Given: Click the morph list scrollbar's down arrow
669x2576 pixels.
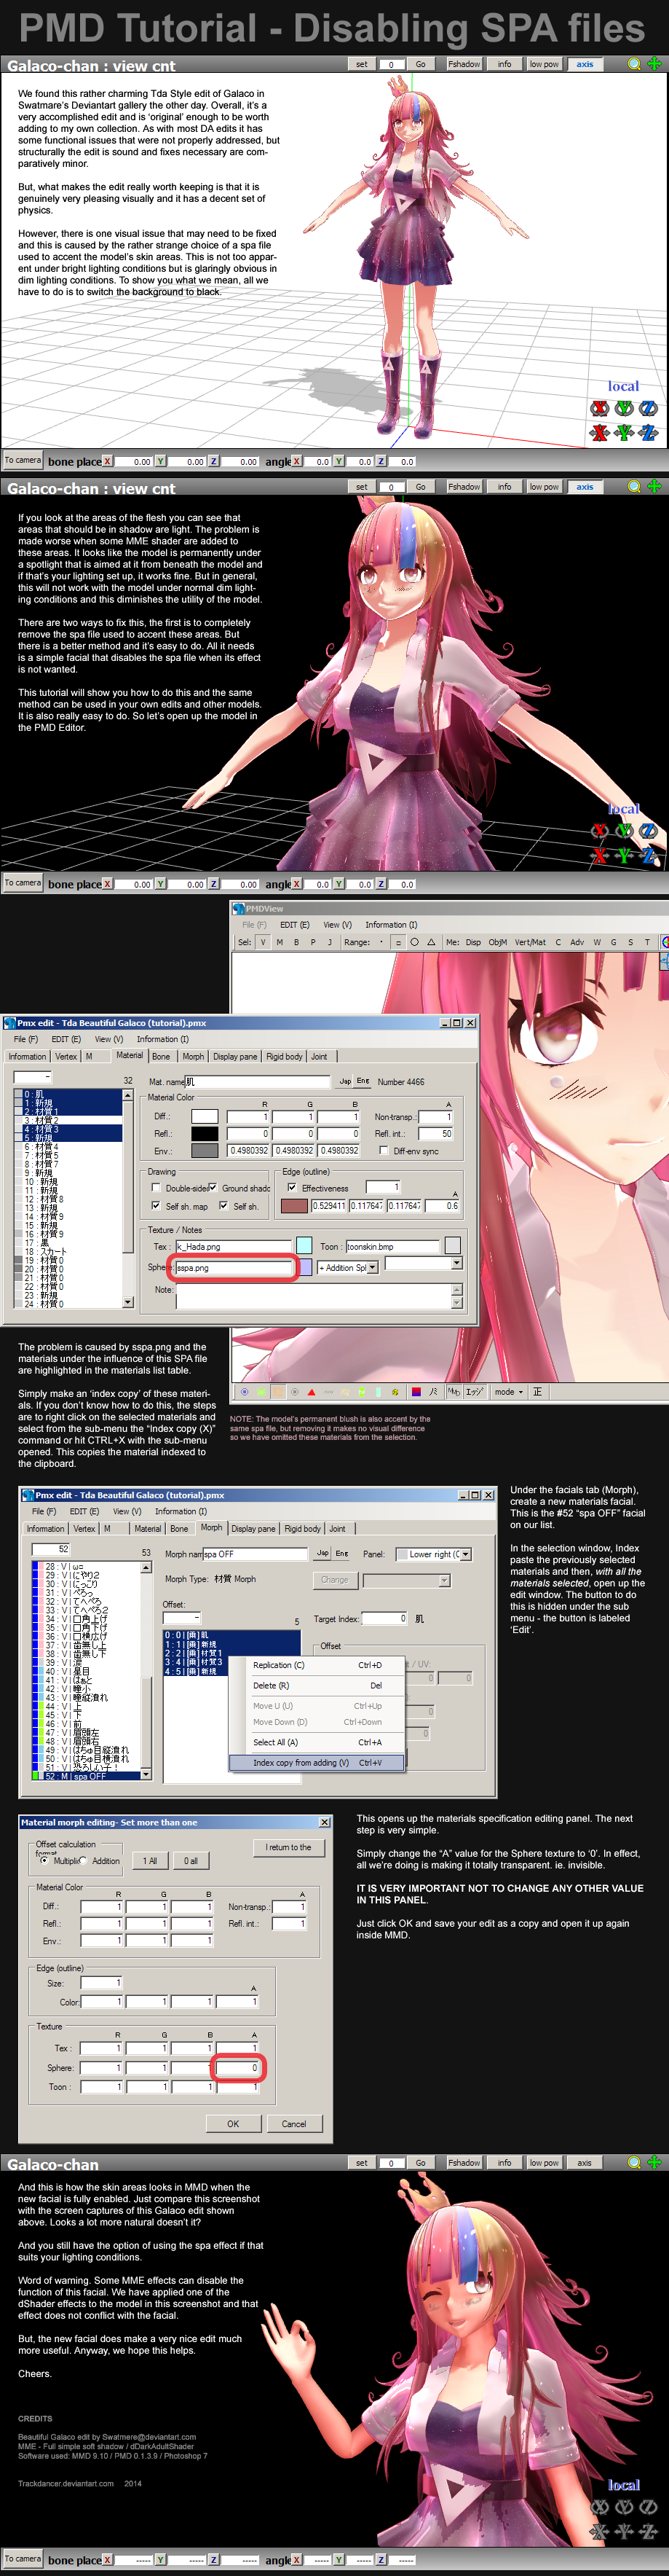Looking at the screenshot, I should [146, 1774].
